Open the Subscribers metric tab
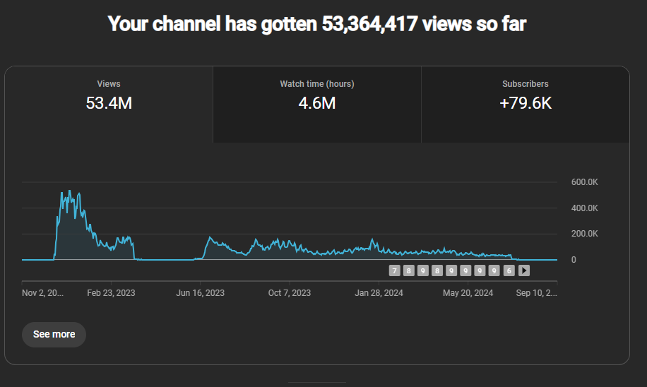Screen dimensions: 647x387 coord(526,105)
